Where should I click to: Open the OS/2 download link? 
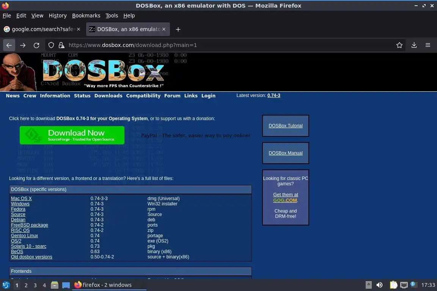[x=16, y=241]
